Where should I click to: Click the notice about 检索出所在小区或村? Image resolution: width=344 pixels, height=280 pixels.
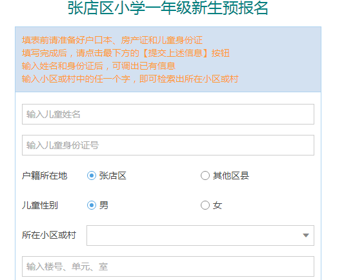(x=130, y=79)
